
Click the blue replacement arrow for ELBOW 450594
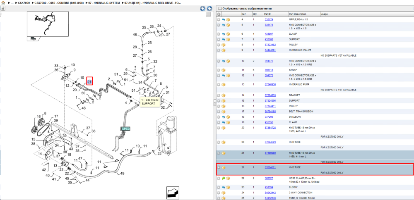click(224, 187)
